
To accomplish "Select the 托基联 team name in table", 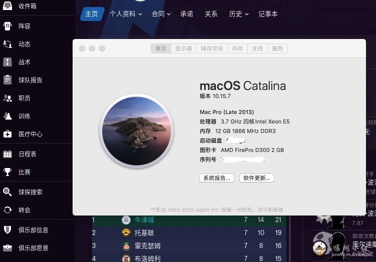I will (144, 232).
